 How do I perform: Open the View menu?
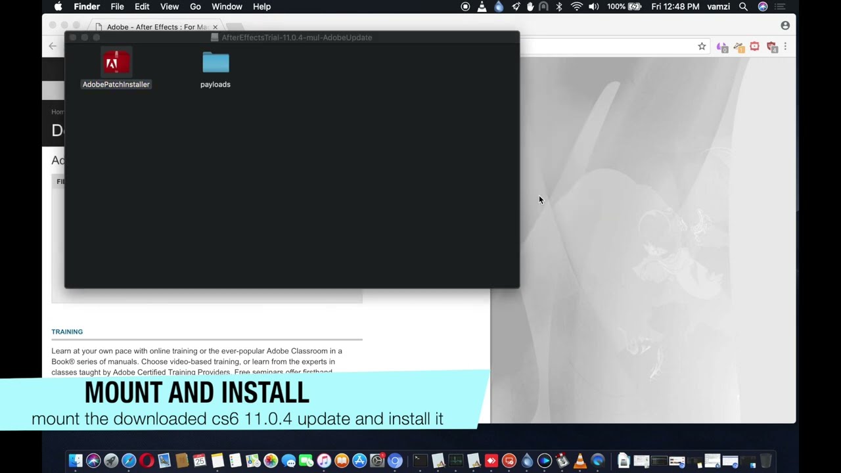point(170,7)
